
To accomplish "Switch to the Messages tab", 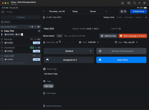I will click(x=129, y=17).
